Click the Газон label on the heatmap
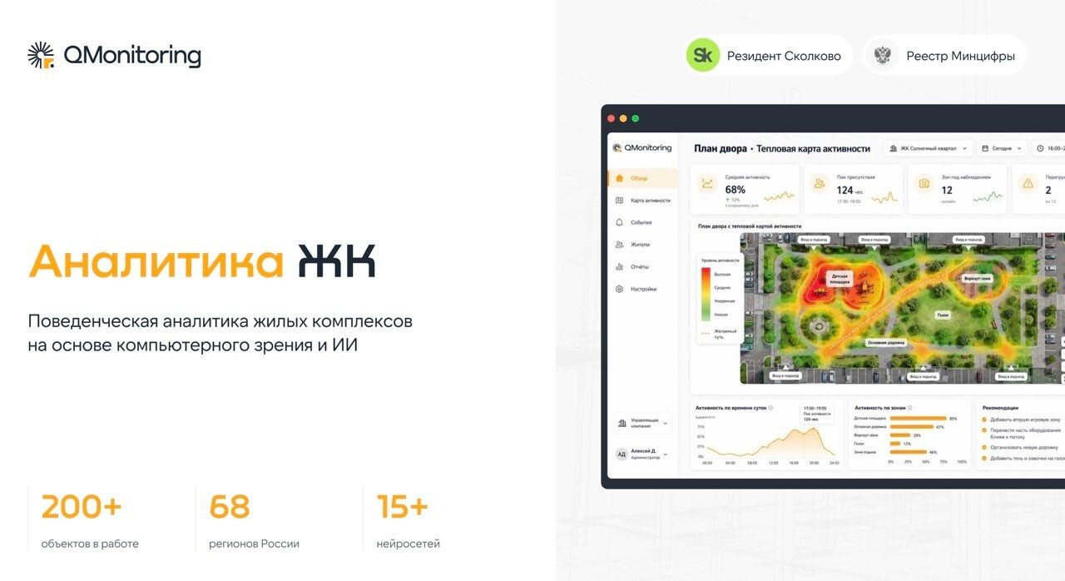Viewport: 1065px width, 581px height. coord(943,315)
